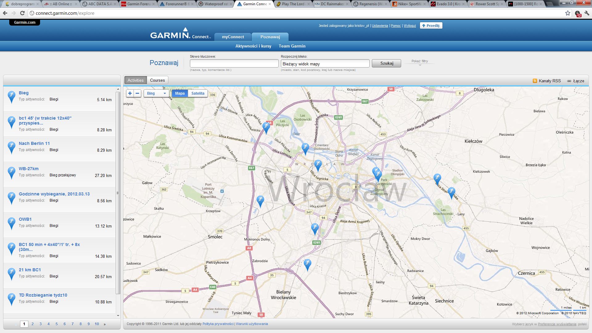
Task: Click the map zoom out minus button
Action: 138,93
